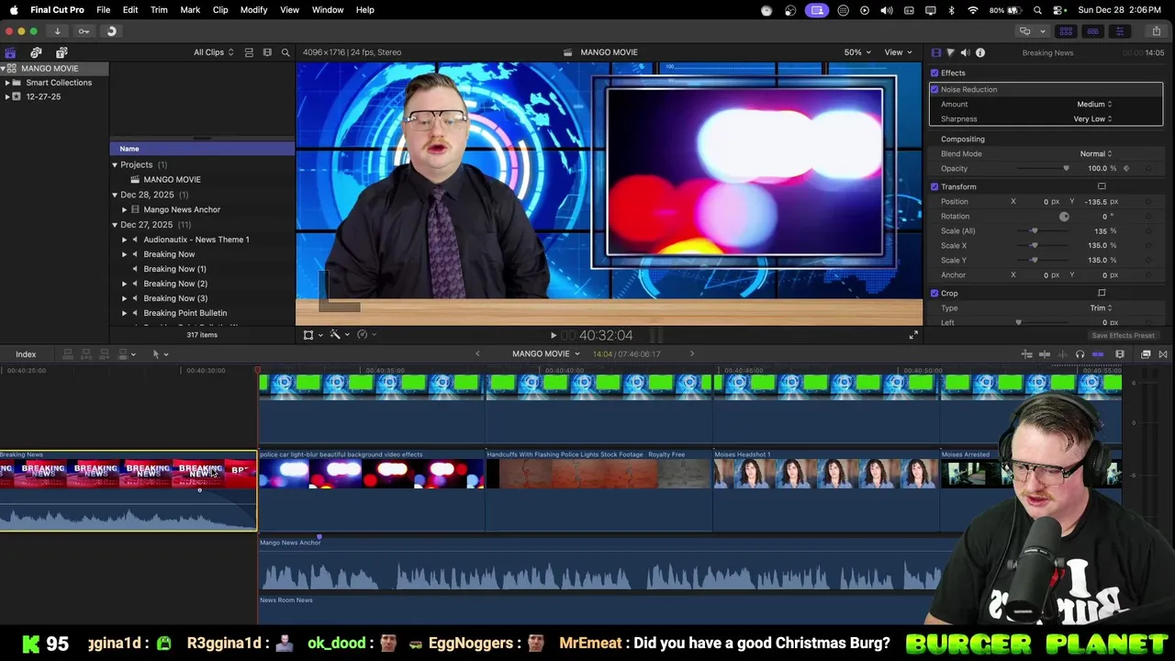Open the Titles and Generators sidebar
This screenshot has width=1175, height=661.
click(x=62, y=52)
